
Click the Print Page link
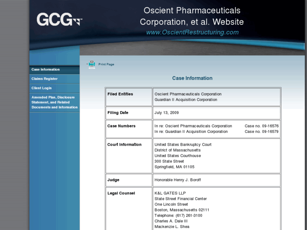pyautogui.click(x=106, y=65)
